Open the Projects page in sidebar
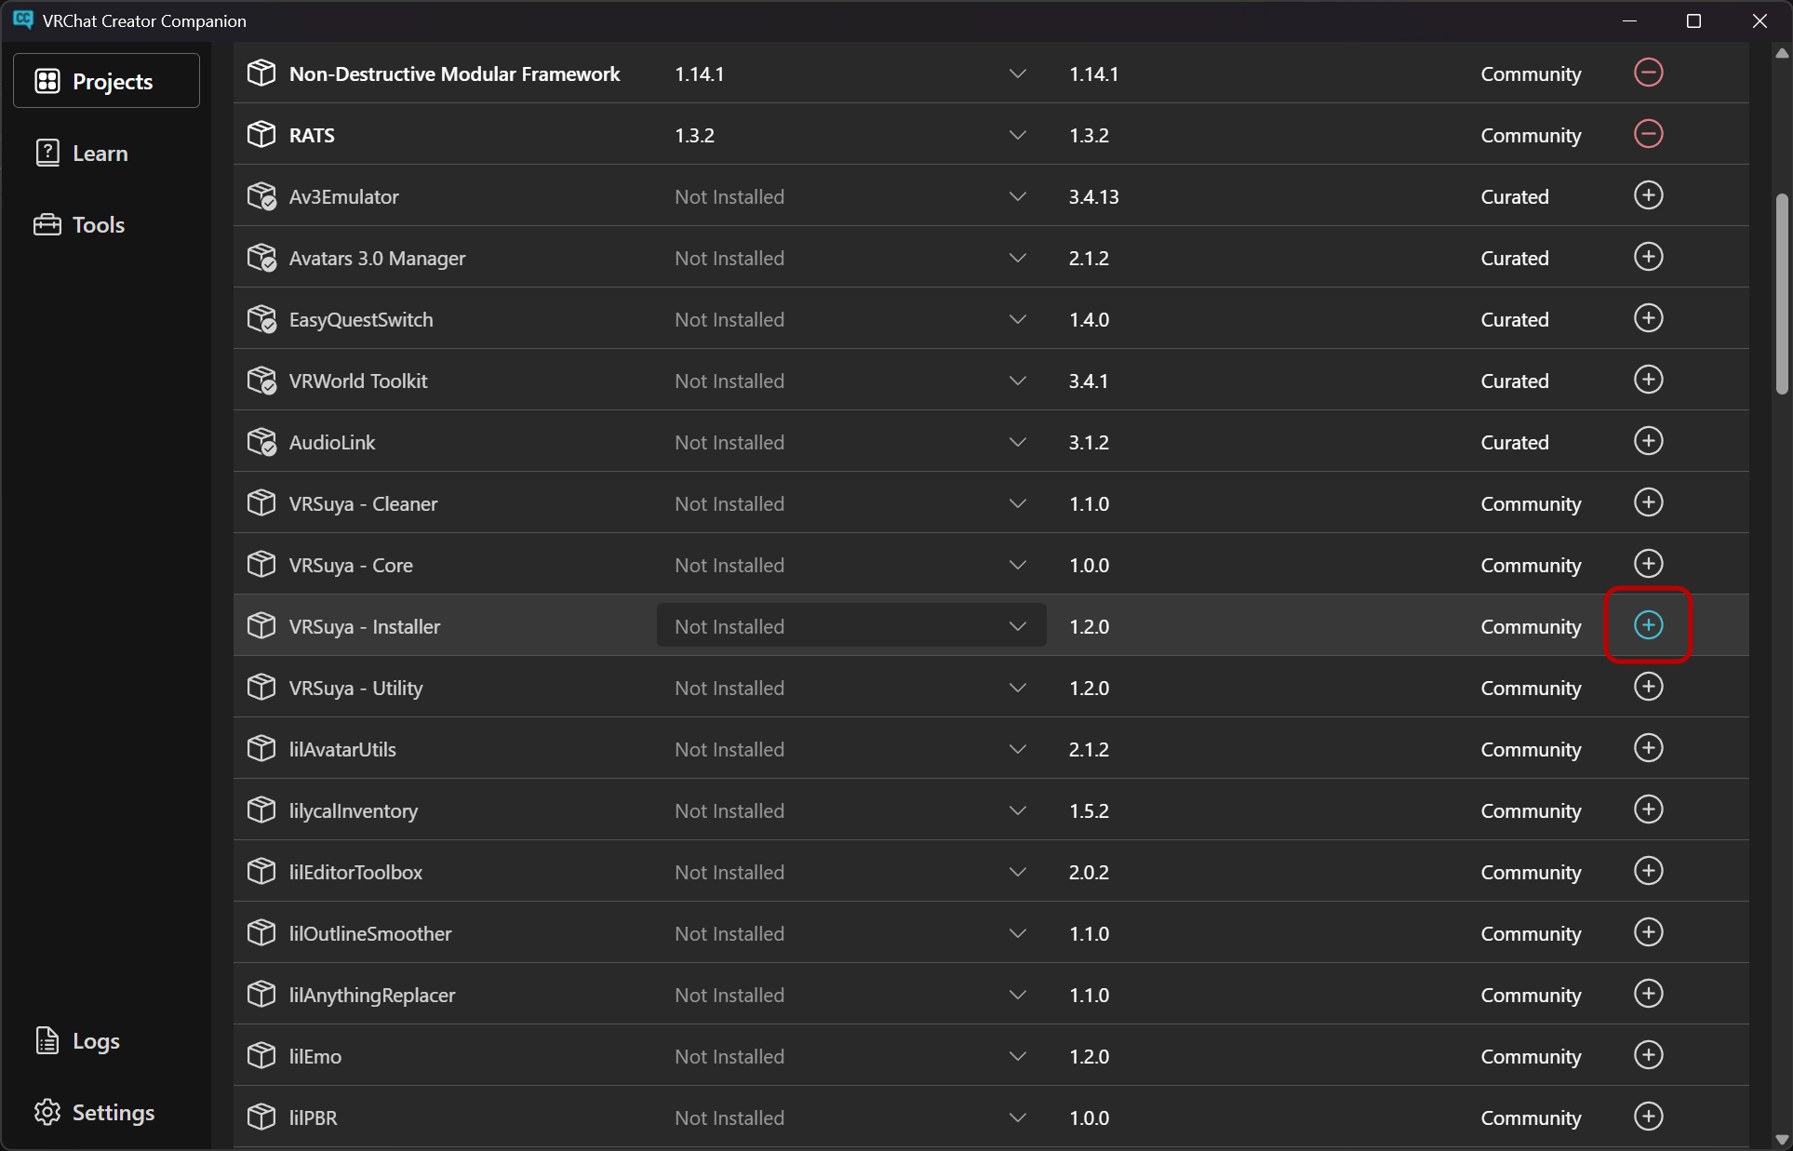This screenshot has width=1793, height=1151. (x=106, y=81)
